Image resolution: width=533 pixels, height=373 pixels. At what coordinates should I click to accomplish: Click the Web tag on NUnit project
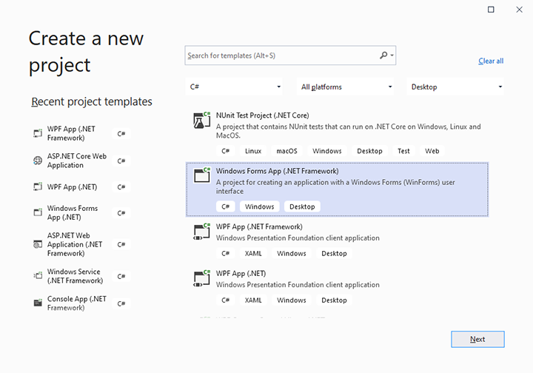432,151
